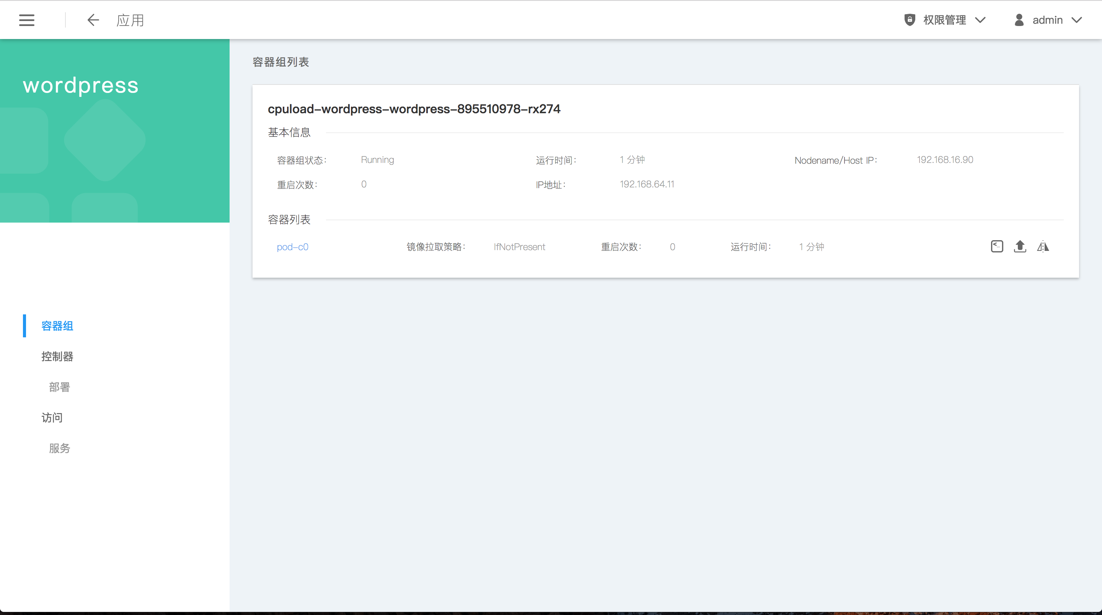Click the shield icon beside 权限管理
The width and height of the screenshot is (1102, 615).
(x=910, y=20)
